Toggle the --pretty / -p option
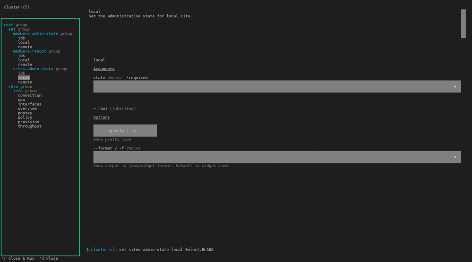Screen dimensions: 472x262 pyautogui.click(x=125, y=131)
